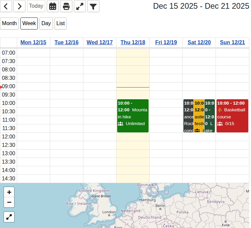Open the event filter funnel
This screenshot has width=251, height=228.
coord(93,6)
